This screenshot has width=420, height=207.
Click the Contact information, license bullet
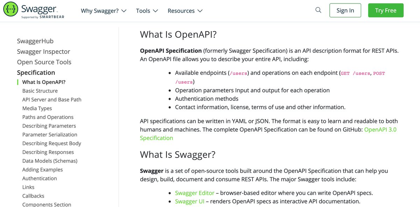click(260, 107)
